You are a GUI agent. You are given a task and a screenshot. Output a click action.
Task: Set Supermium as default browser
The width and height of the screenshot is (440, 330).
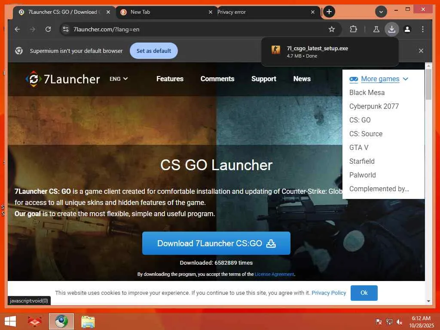(154, 51)
